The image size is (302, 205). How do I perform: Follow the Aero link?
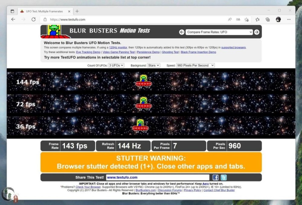[x=205, y=184]
